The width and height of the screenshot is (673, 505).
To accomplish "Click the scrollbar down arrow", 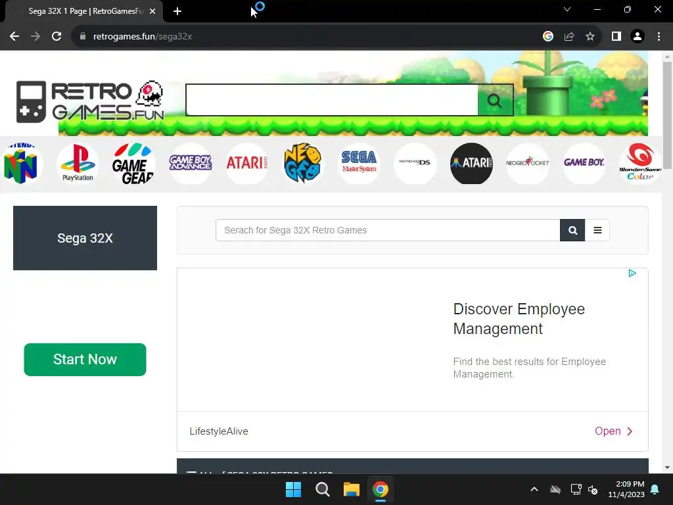I will [667, 468].
